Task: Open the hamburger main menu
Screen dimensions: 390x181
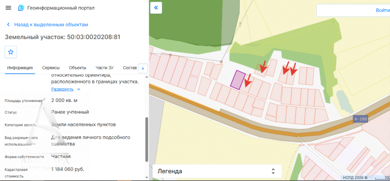Action: [8, 8]
